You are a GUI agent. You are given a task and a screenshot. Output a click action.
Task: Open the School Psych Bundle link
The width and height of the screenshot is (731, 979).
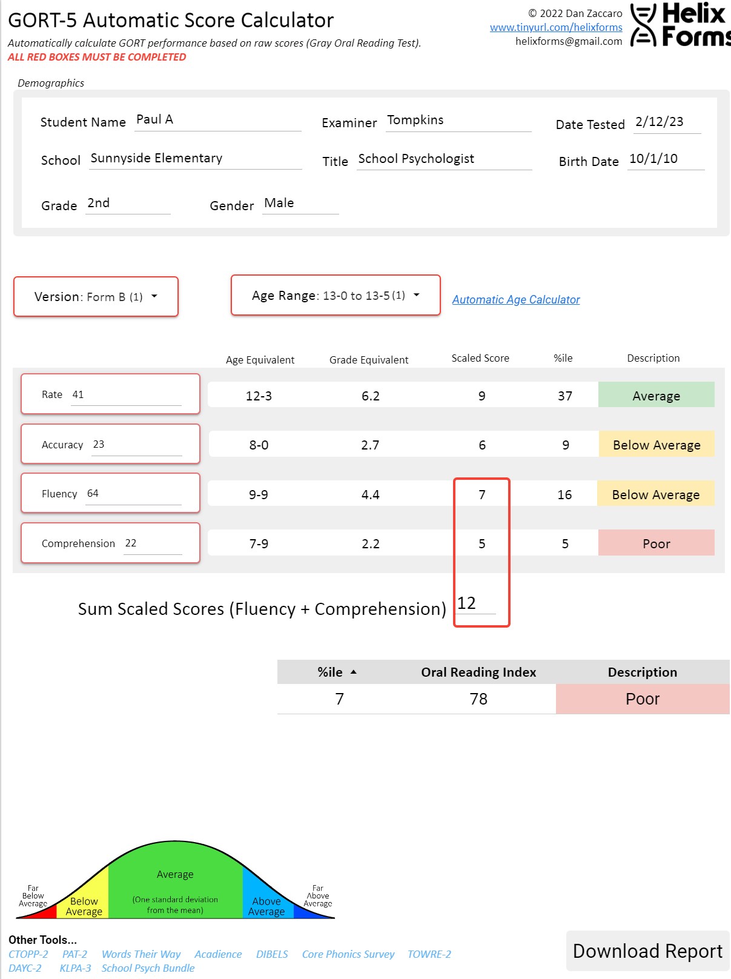(148, 968)
